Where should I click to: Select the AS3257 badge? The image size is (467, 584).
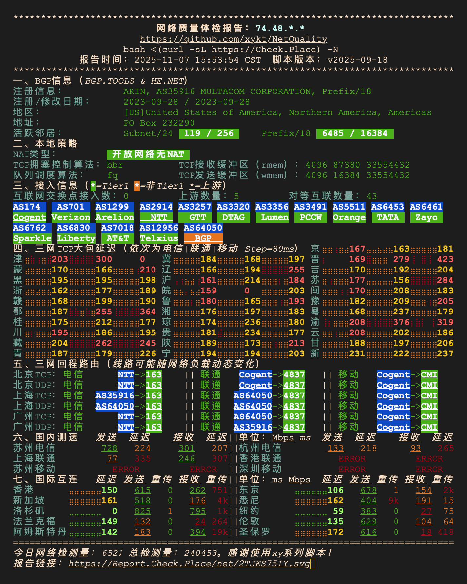tap(195, 207)
